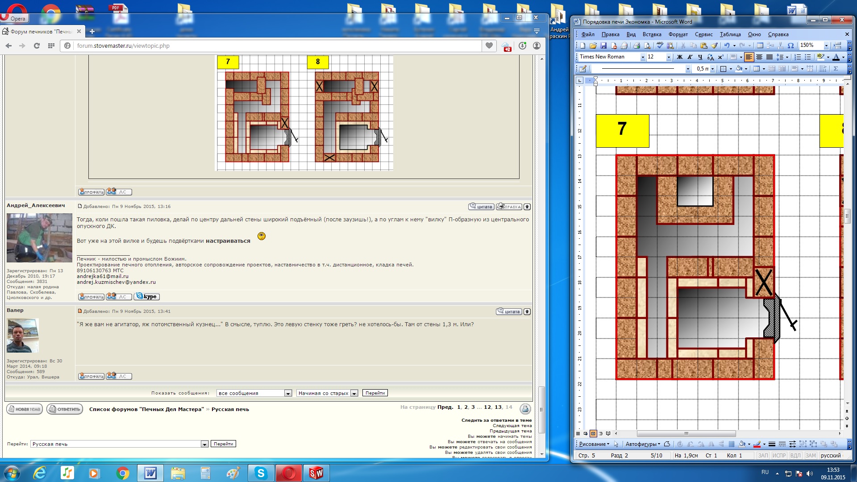857x482 pixels.
Task: Toggle left text alignment button
Action: 749,57
